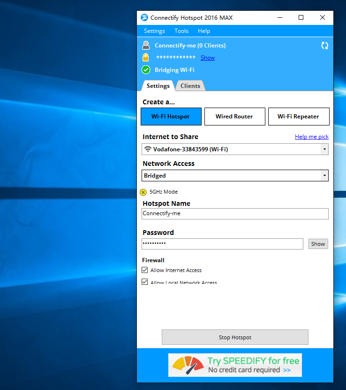
Task: Open the Tools menu
Action: (181, 31)
